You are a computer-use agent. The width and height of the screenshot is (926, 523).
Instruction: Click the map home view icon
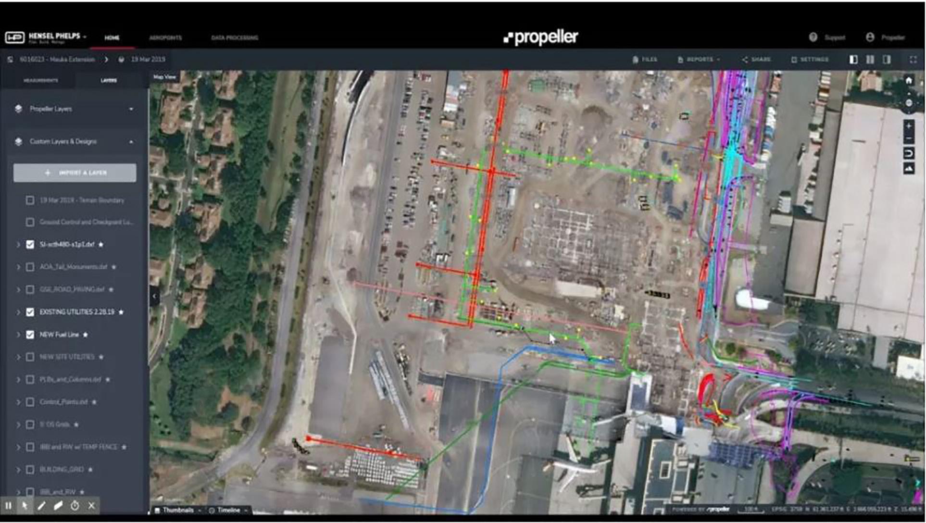(908, 81)
